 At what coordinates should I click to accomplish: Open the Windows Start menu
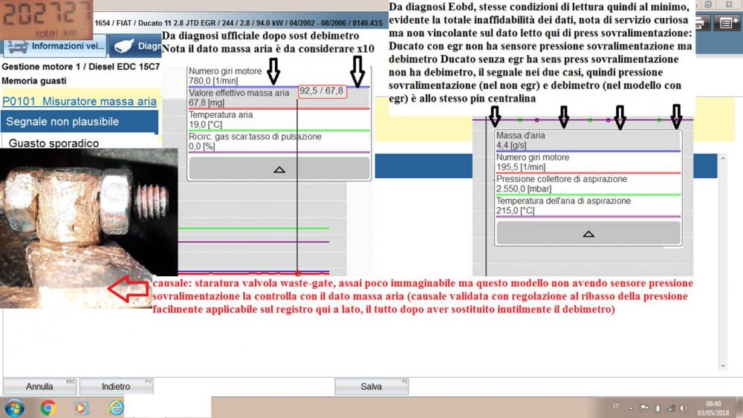point(14,408)
